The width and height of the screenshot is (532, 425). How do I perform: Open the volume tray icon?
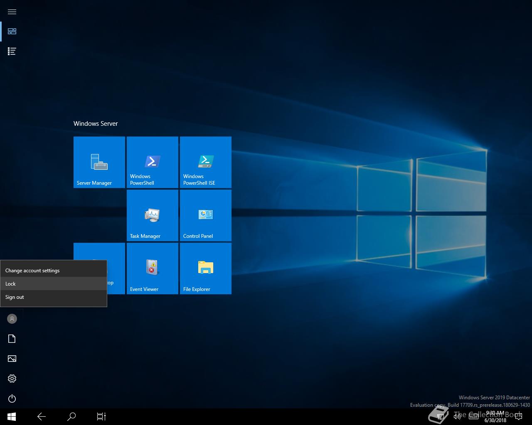457,416
